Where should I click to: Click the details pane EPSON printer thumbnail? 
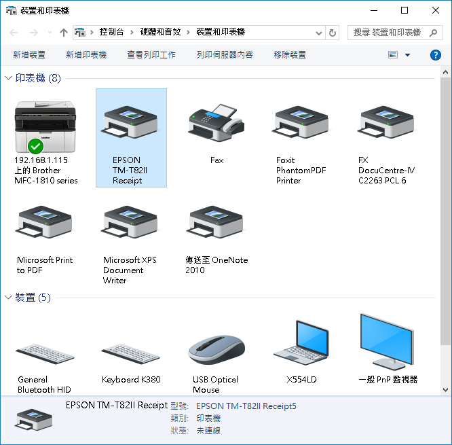(34, 419)
